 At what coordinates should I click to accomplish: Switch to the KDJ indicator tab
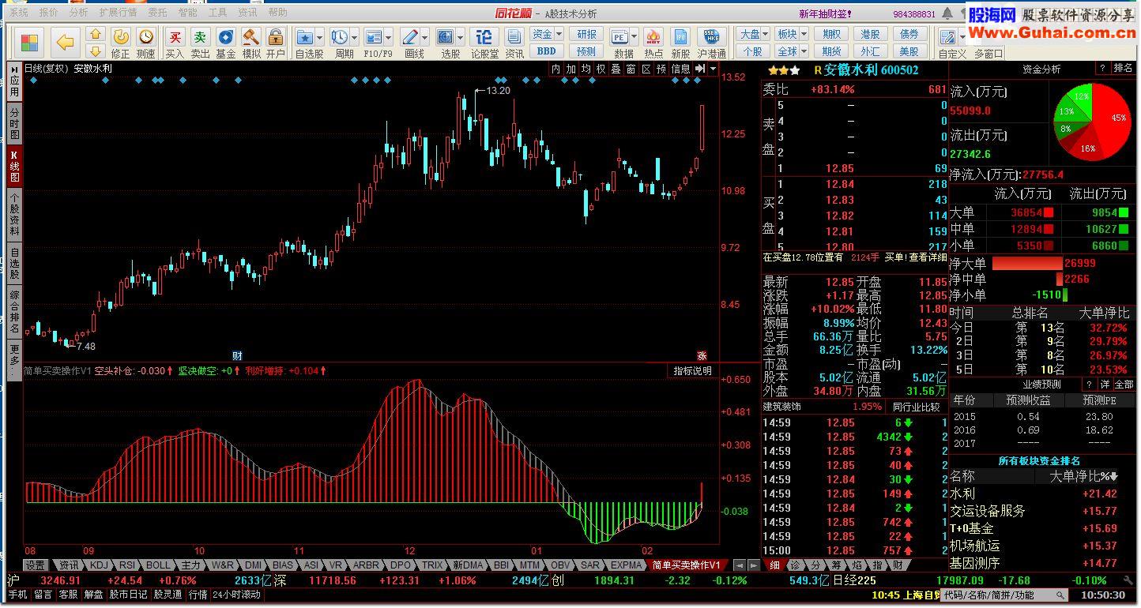click(99, 565)
